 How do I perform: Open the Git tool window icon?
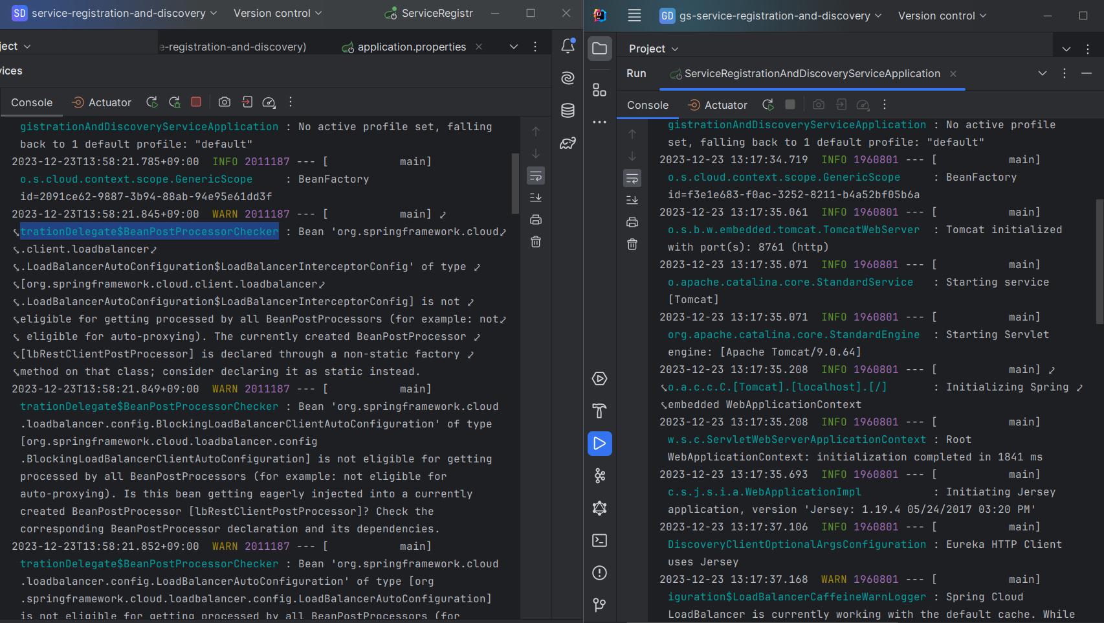600,605
